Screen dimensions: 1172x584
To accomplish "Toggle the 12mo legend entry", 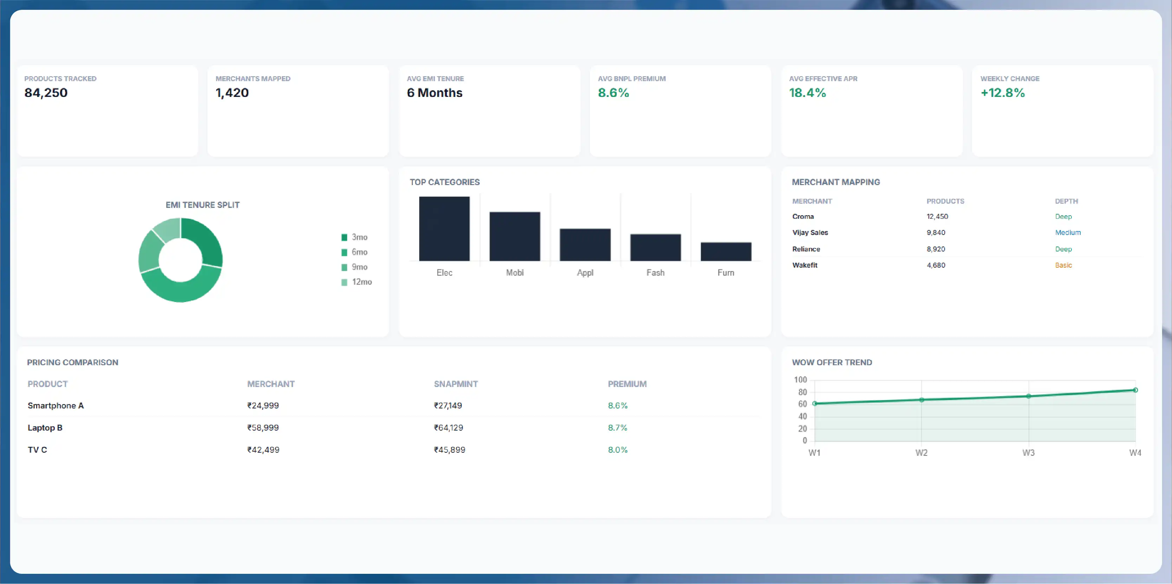I will [x=357, y=282].
